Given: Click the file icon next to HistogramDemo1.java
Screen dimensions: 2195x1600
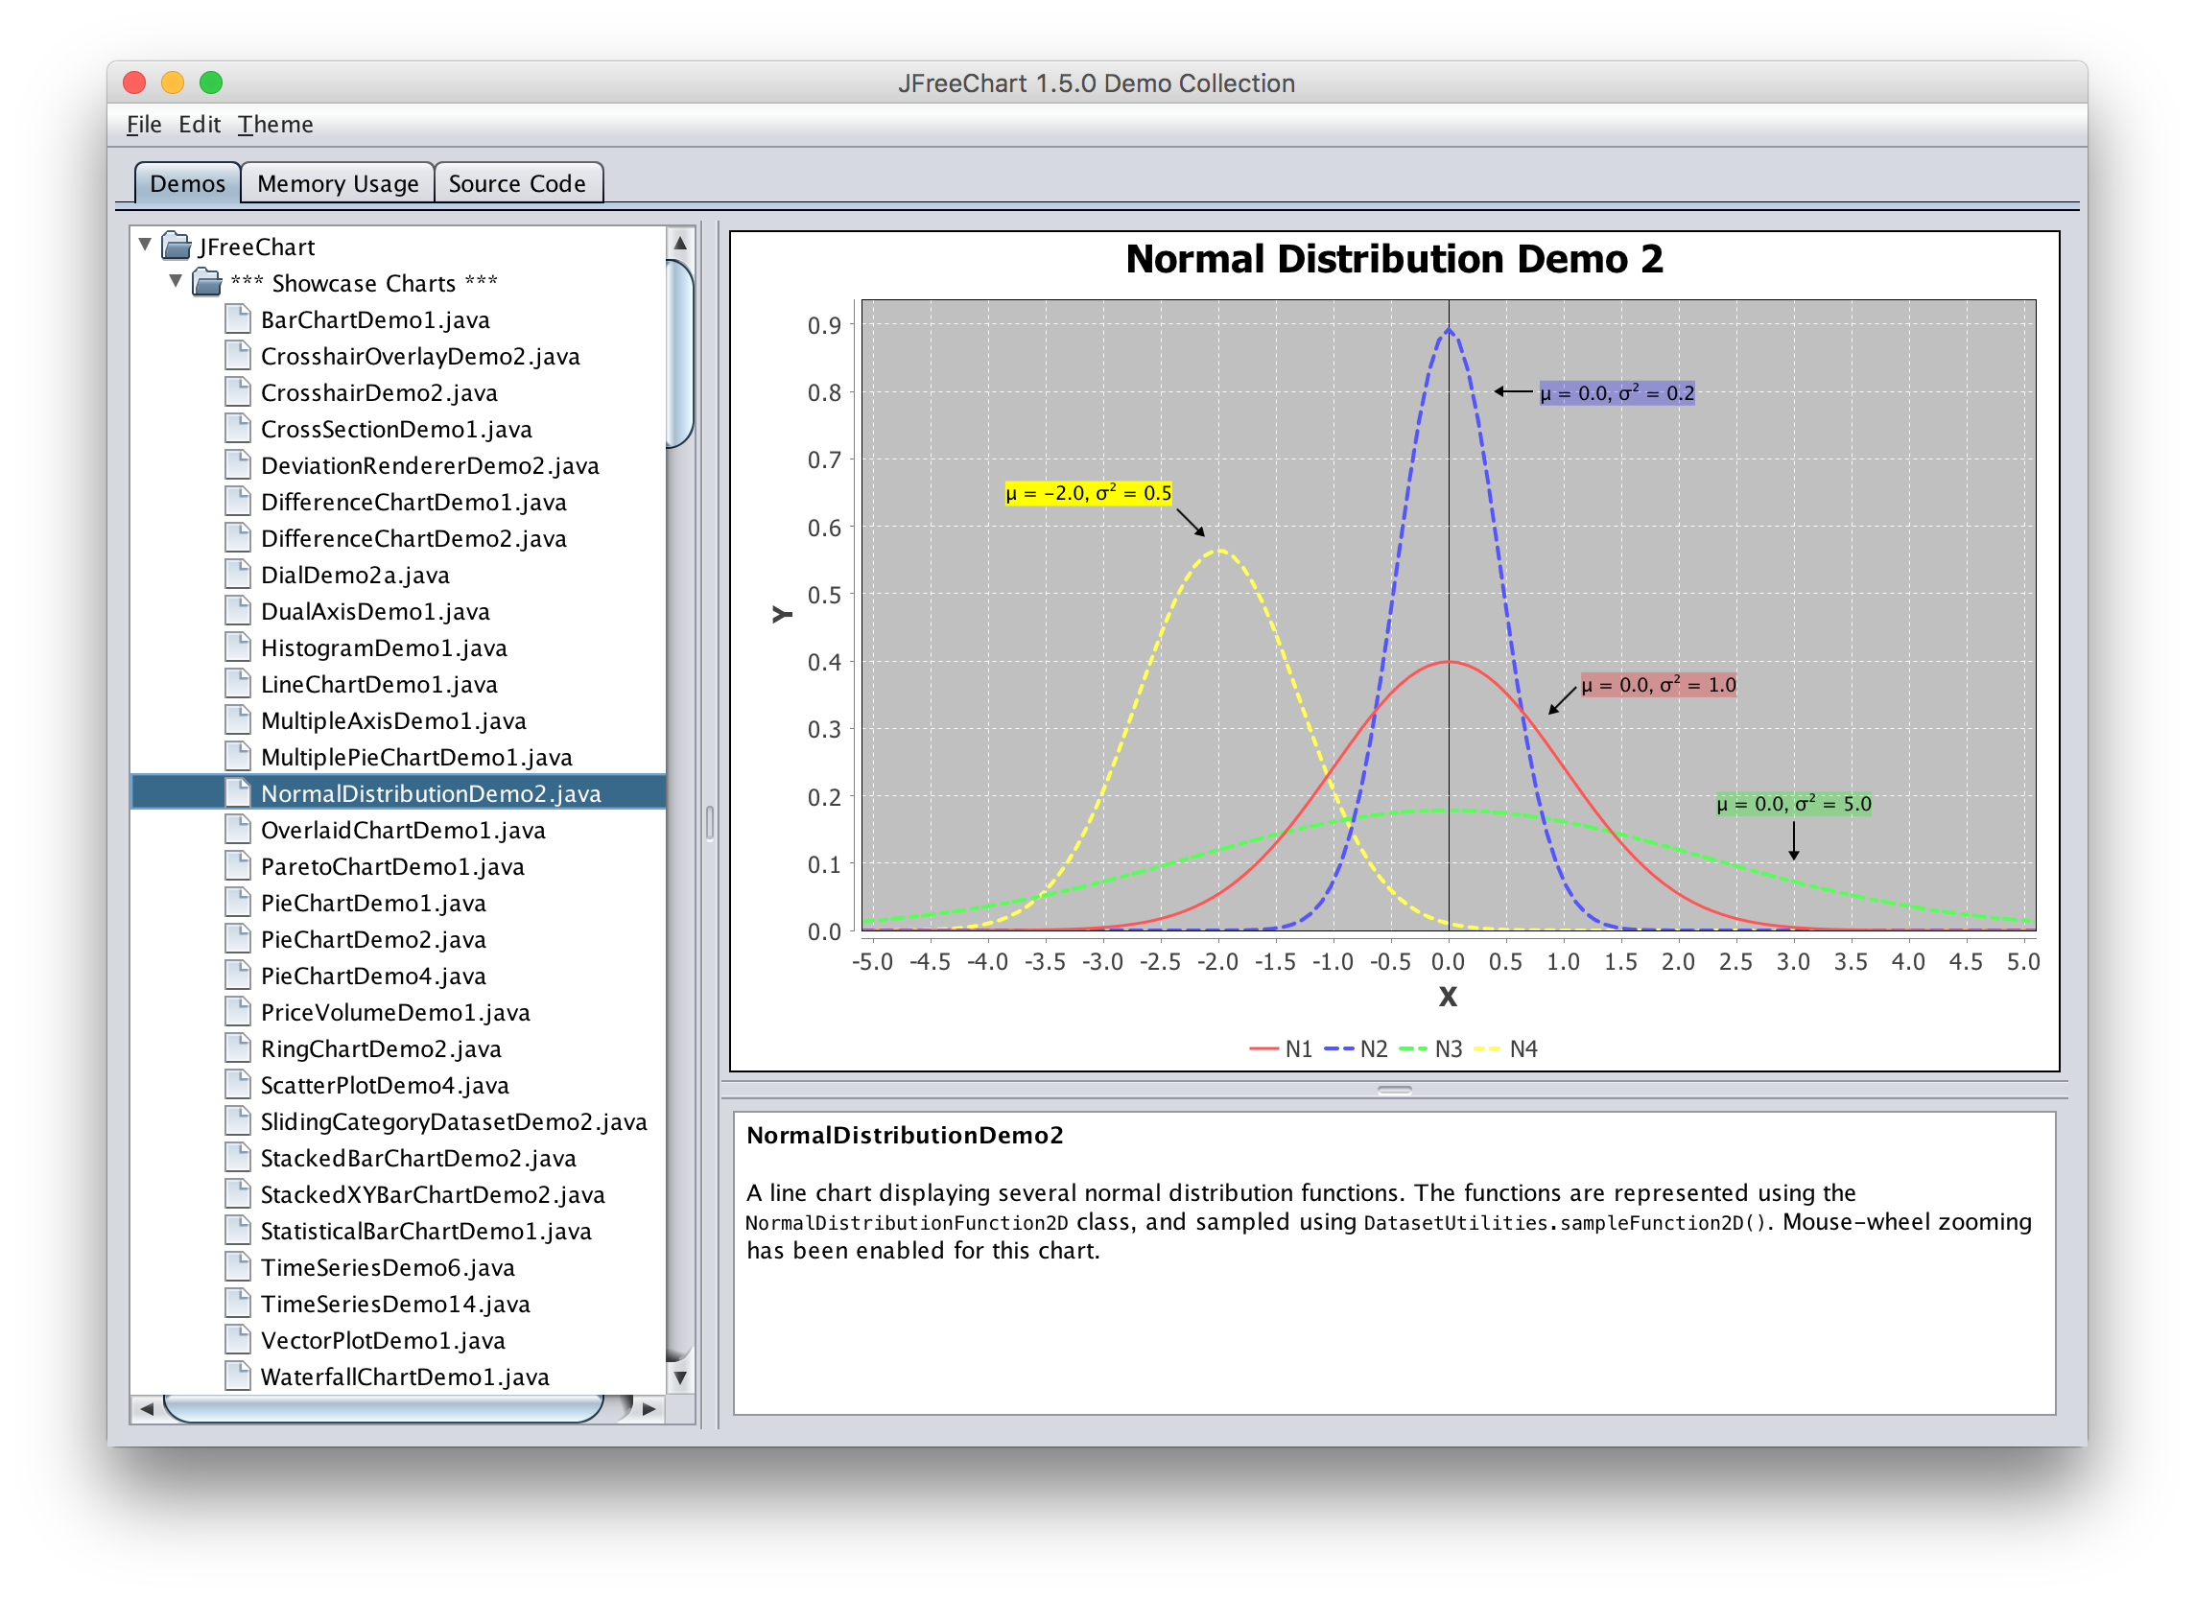Looking at the screenshot, I should [237, 647].
